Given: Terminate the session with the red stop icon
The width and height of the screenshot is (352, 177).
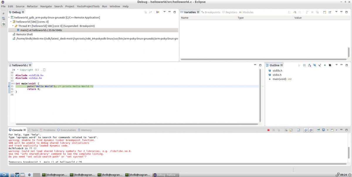Looking at the screenshot, I should click(268, 130).
